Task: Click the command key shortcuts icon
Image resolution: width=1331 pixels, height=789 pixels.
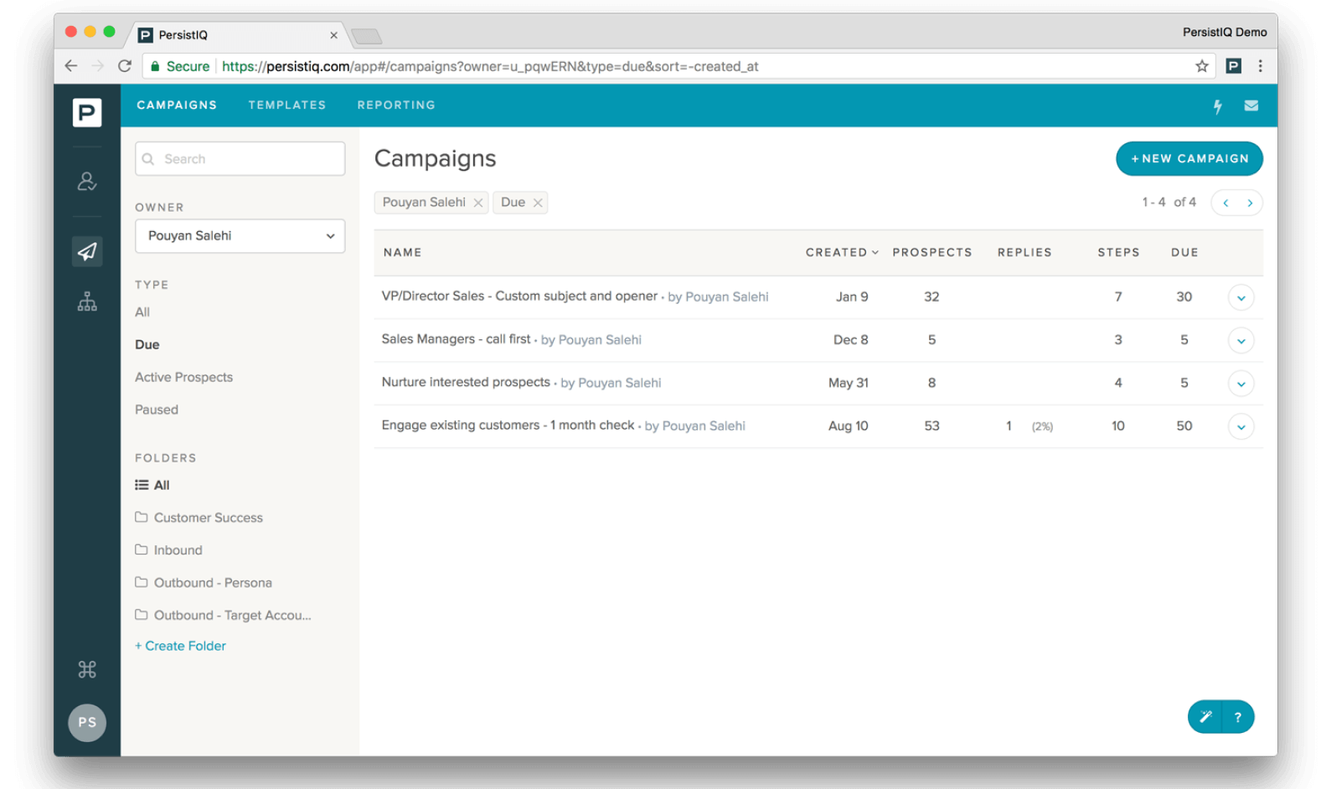Action: [x=87, y=669]
